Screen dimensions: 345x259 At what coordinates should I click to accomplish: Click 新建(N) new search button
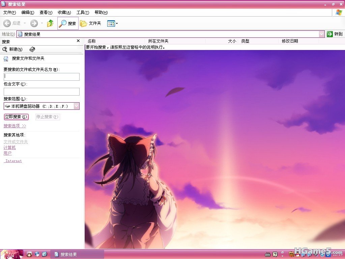(x=12, y=49)
